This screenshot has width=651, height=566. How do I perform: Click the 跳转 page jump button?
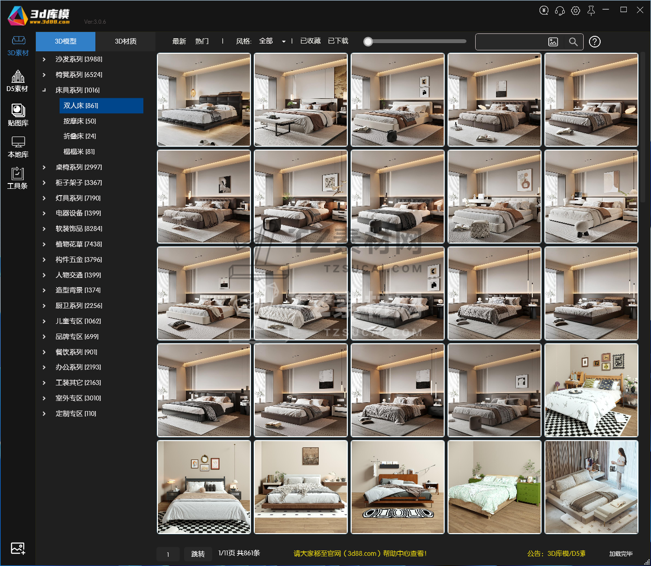coord(198,554)
